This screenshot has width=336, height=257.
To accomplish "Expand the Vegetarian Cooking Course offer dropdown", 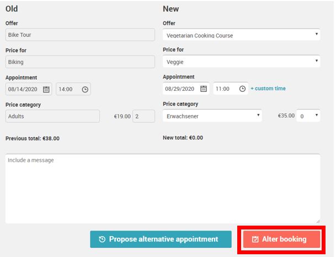I will pyautogui.click(x=241, y=35).
